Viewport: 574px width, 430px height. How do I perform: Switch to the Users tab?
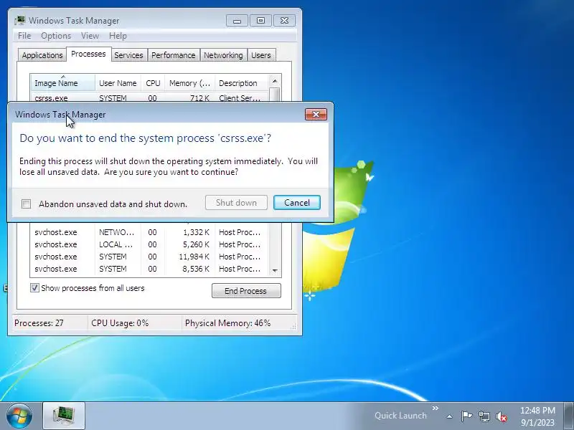coord(261,55)
